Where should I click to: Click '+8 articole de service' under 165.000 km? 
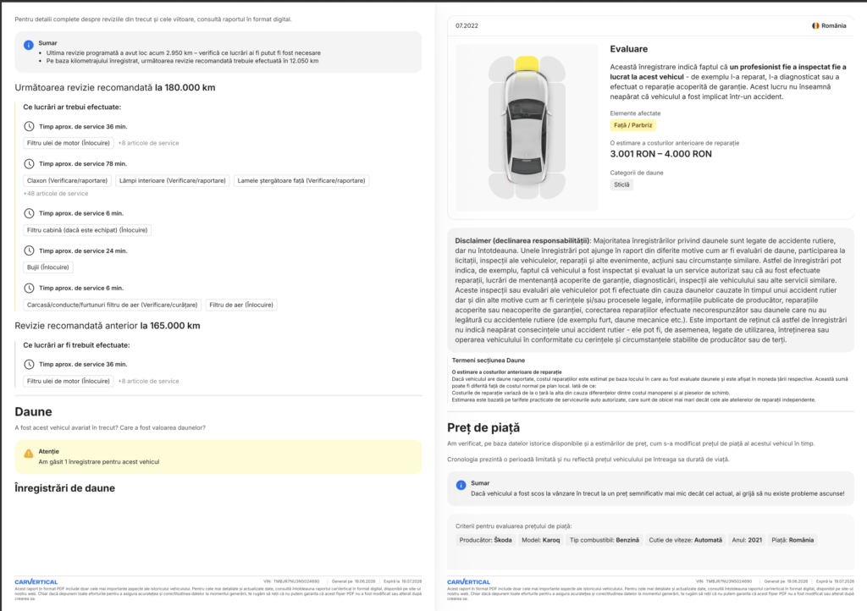pyautogui.click(x=148, y=381)
